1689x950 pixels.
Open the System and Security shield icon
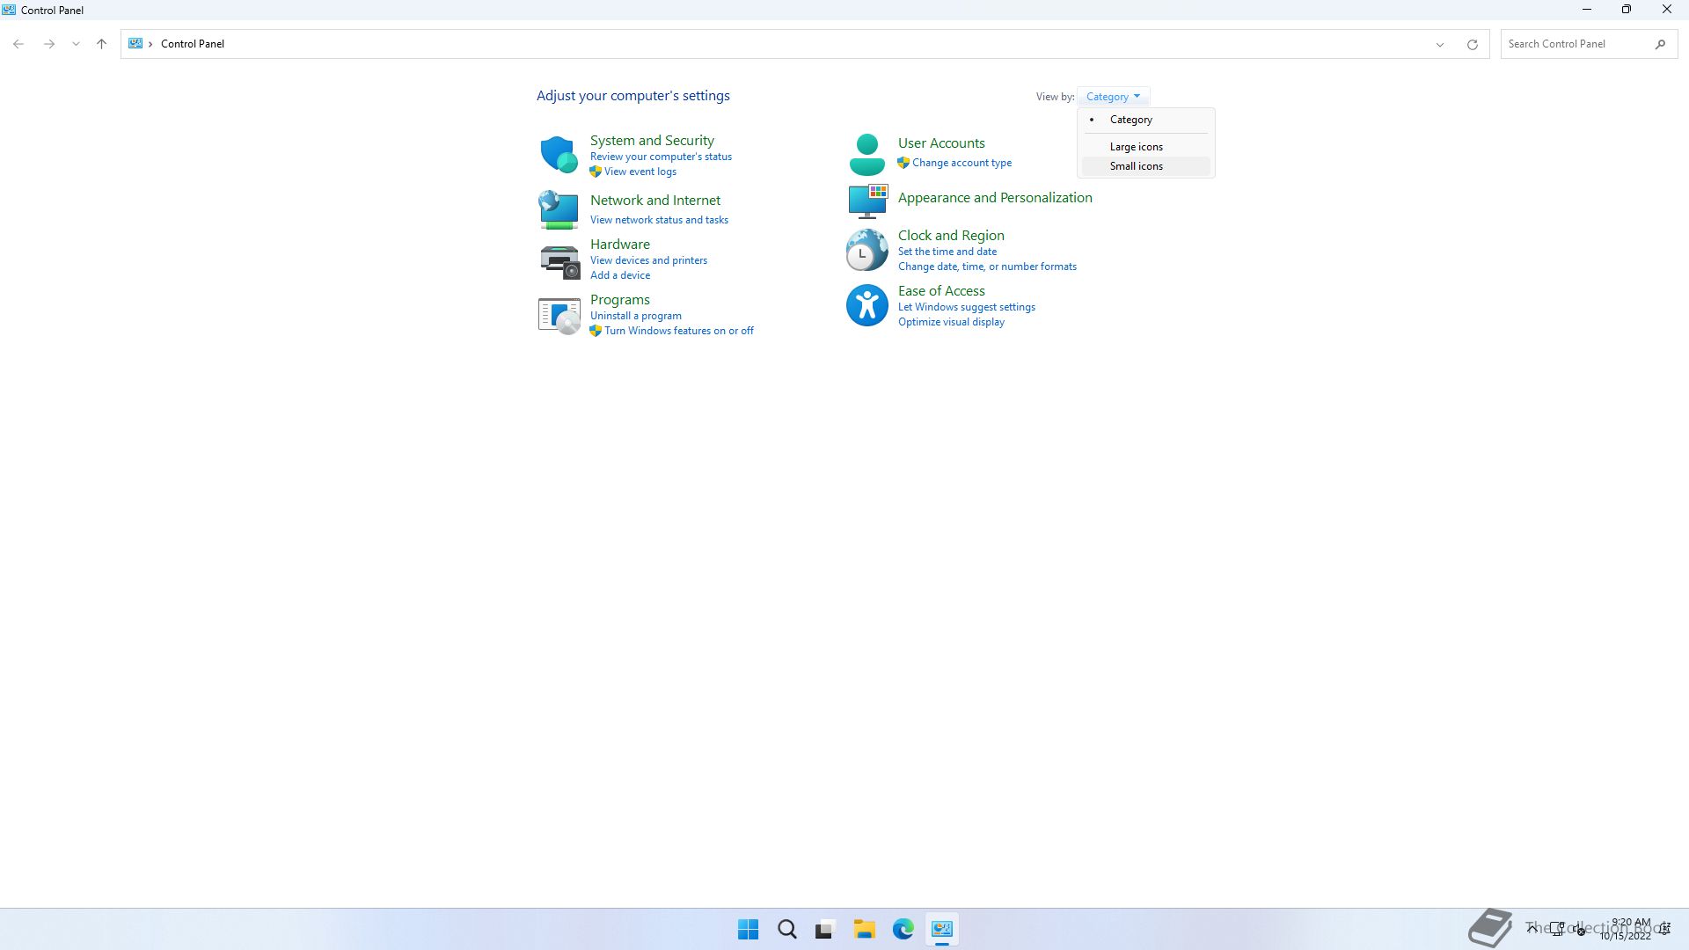click(x=558, y=154)
